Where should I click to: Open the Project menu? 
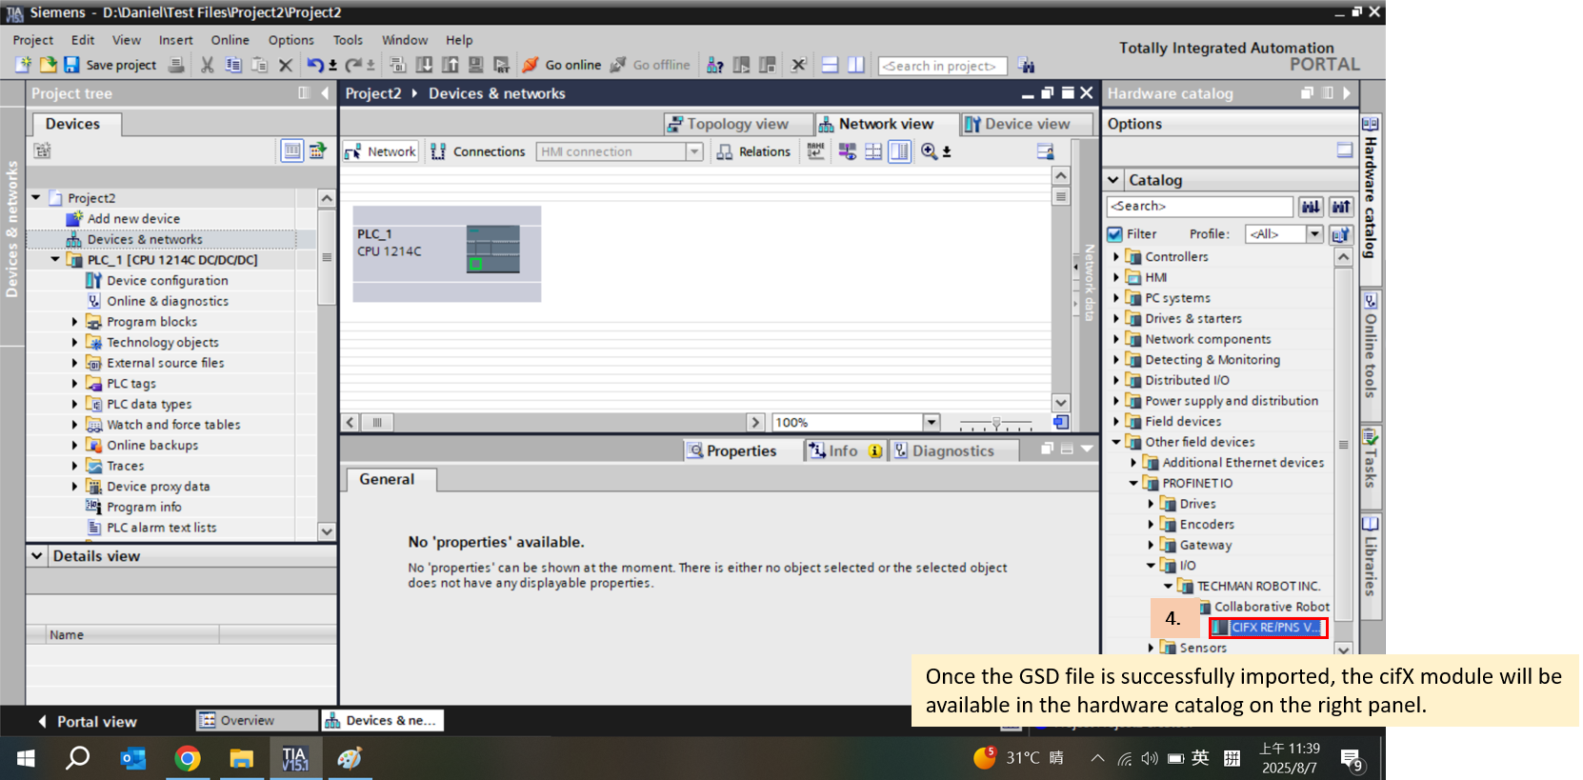33,40
